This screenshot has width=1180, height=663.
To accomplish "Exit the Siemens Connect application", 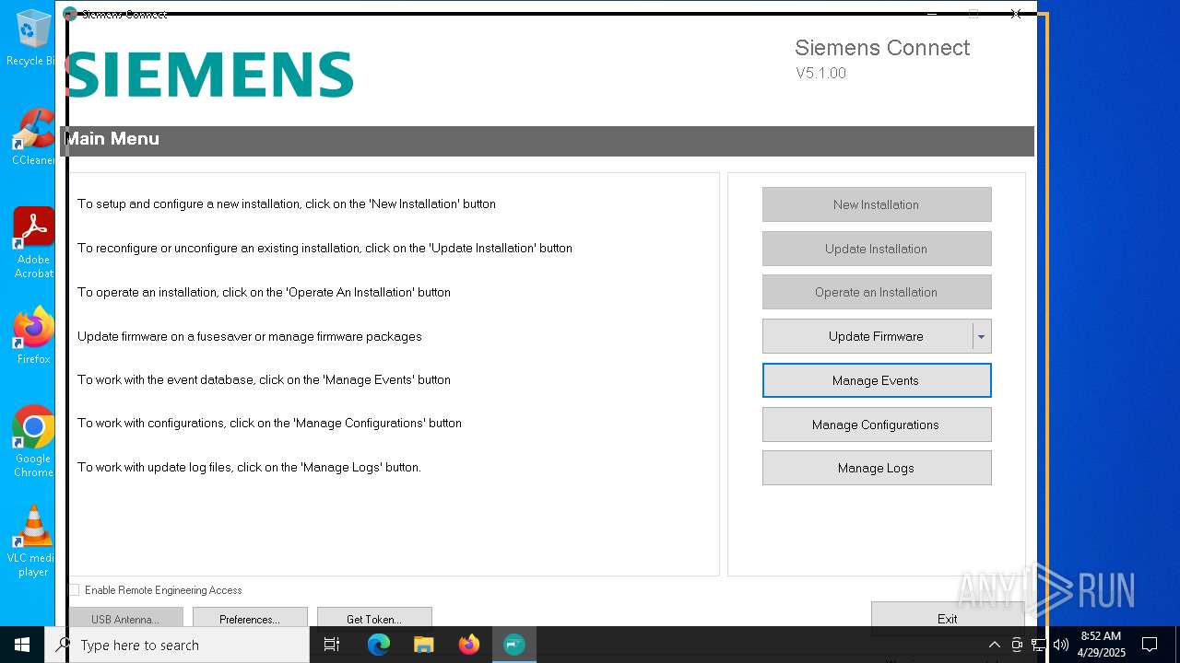I will click(948, 617).
